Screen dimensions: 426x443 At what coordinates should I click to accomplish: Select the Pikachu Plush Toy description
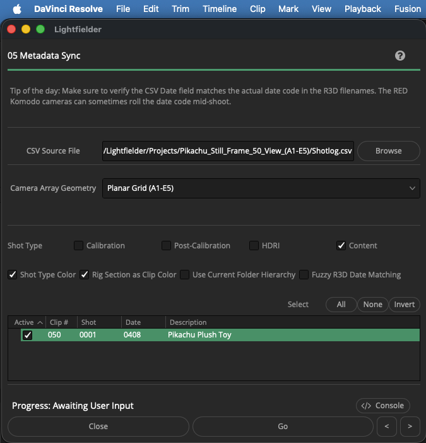199,335
